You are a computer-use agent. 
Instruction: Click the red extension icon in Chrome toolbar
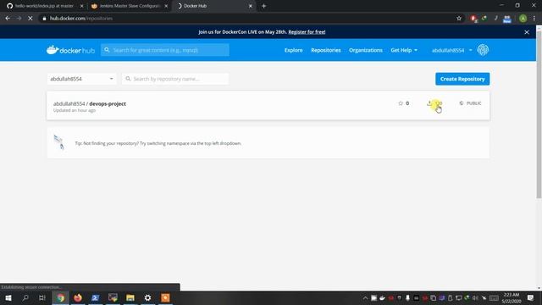[x=473, y=19]
